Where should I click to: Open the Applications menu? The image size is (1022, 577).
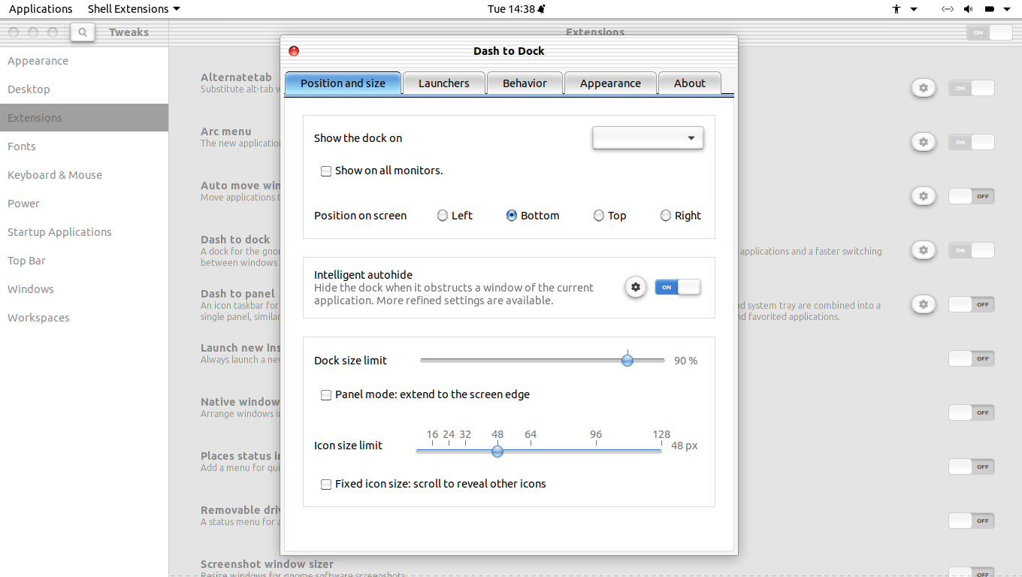pos(41,9)
